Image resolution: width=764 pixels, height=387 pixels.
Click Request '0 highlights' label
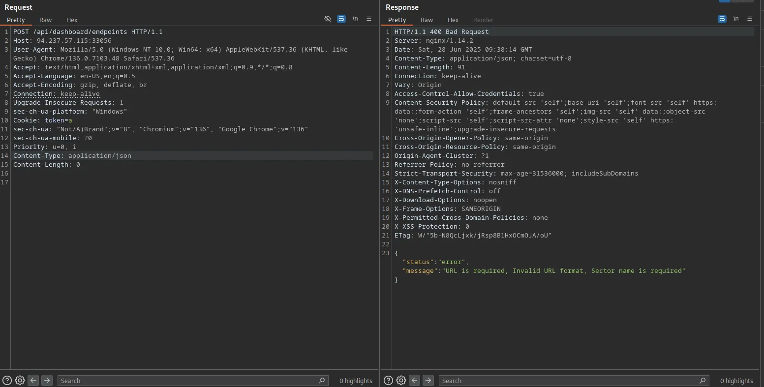356,381
